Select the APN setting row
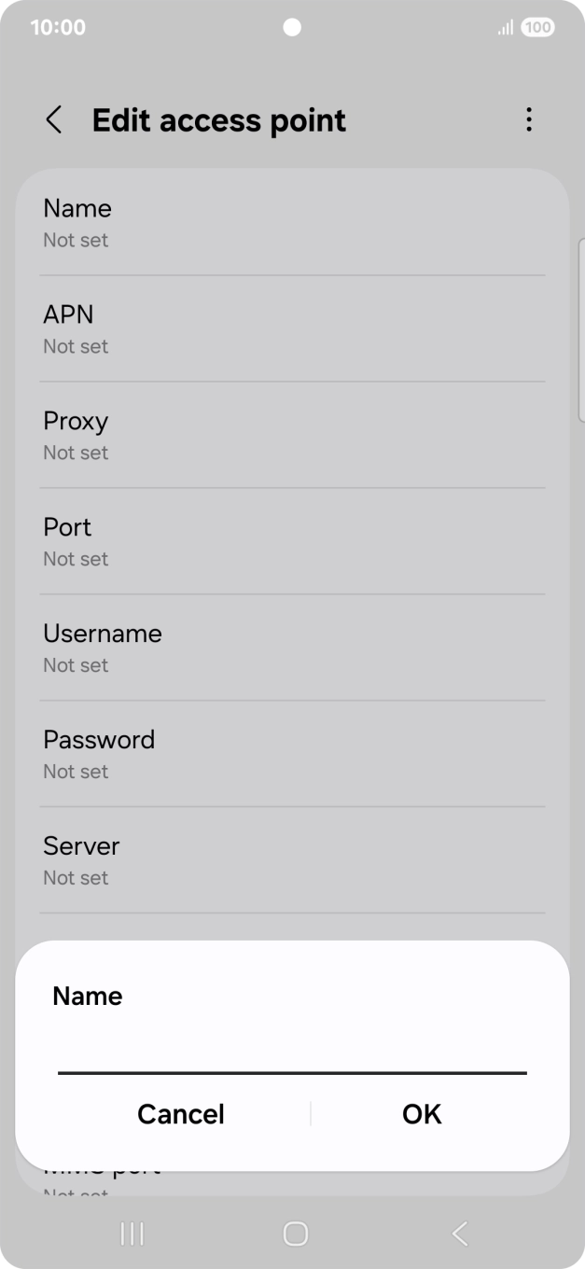The height and width of the screenshot is (1269, 585). pyautogui.click(x=292, y=327)
